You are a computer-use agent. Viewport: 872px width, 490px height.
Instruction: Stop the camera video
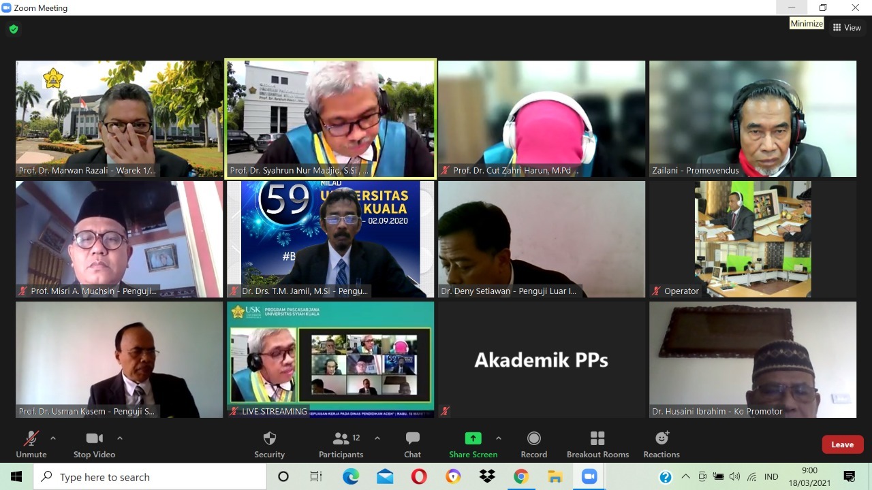click(x=94, y=444)
